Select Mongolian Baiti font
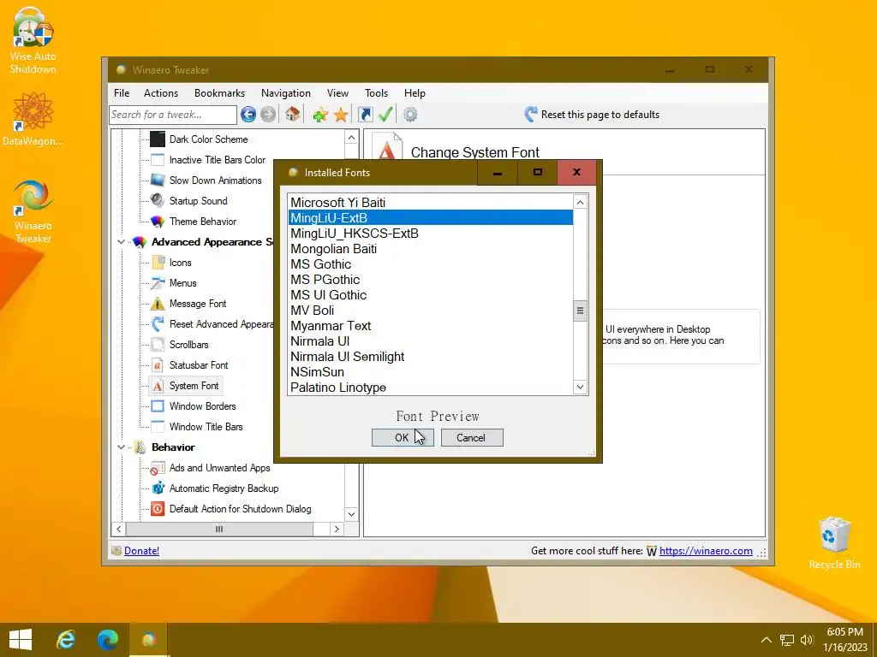 pyautogui.click(x=431, y=249)
